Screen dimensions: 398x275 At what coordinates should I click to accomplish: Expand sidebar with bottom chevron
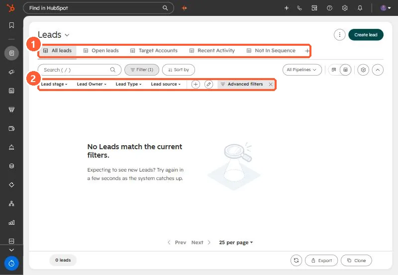click(x=11, y=250)
